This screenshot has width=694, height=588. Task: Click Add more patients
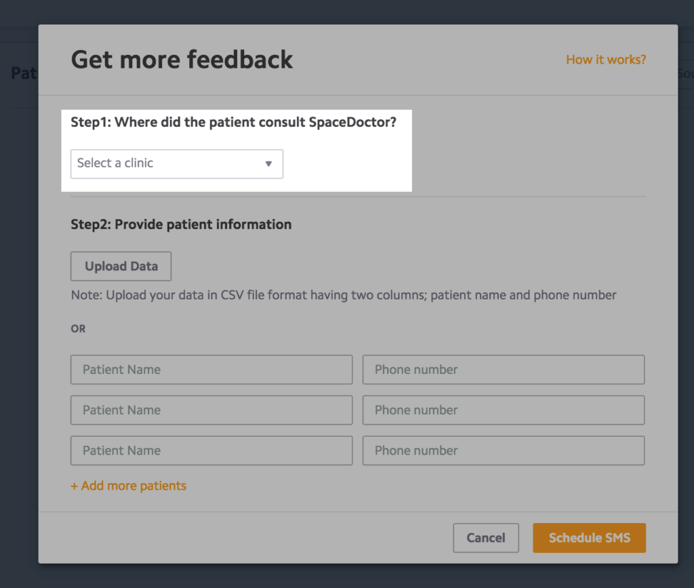128,485
